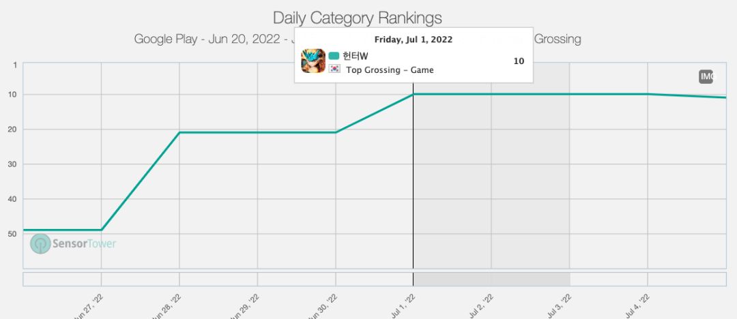Click the tooltip header Friday, Jul 1, 2022
The image size is (737, 319).
413,40
